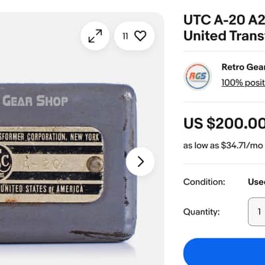Click the US $200.00 price
265x265 pixels.
point(224,123)
